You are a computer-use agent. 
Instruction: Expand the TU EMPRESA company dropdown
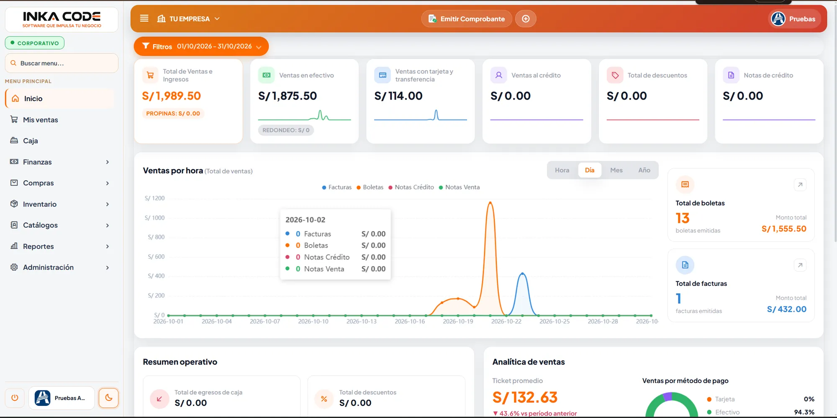pyautogui.click(x=188, y=19)
